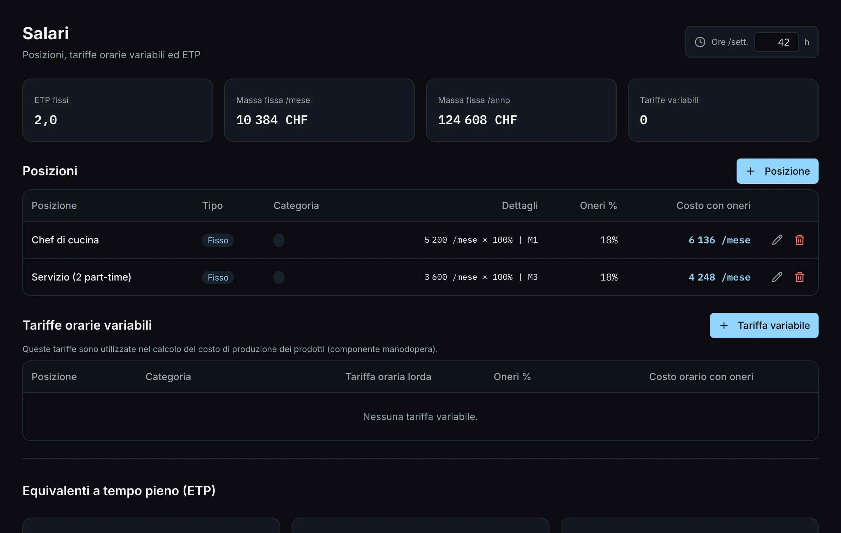
Task: Click the Oneri % header in Posizioni table
Action: [x=598, y=205]
